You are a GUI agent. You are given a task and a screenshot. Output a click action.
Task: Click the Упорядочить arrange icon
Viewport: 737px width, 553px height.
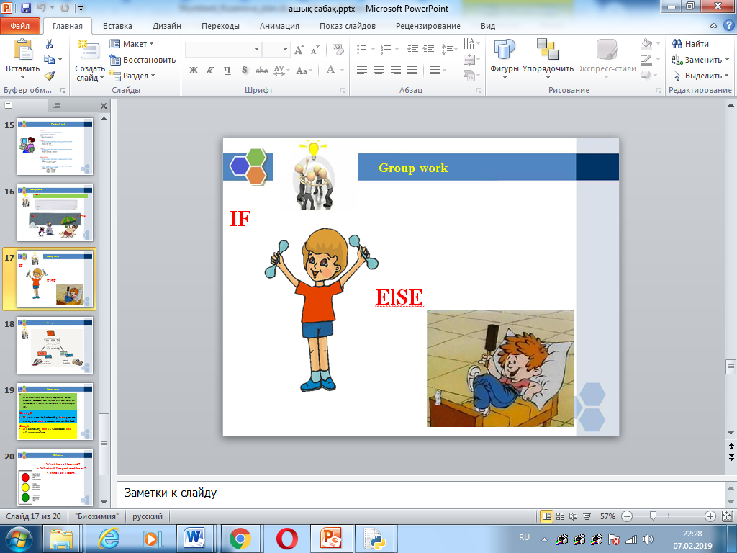(x=548, y=50)
